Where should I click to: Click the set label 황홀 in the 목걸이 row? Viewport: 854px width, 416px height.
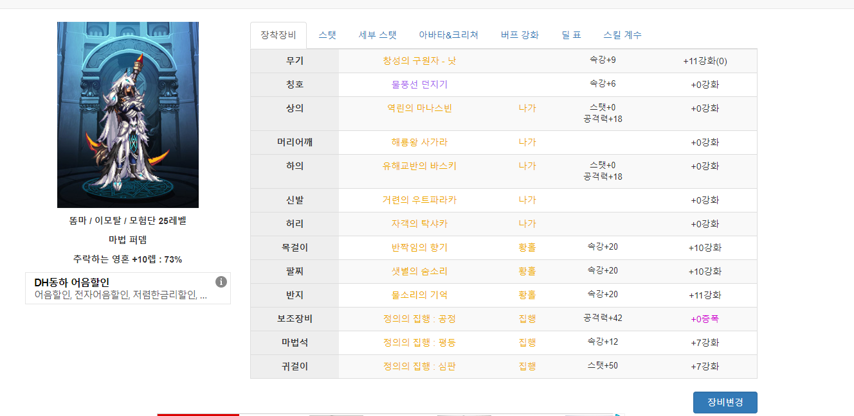pos(527,248)
